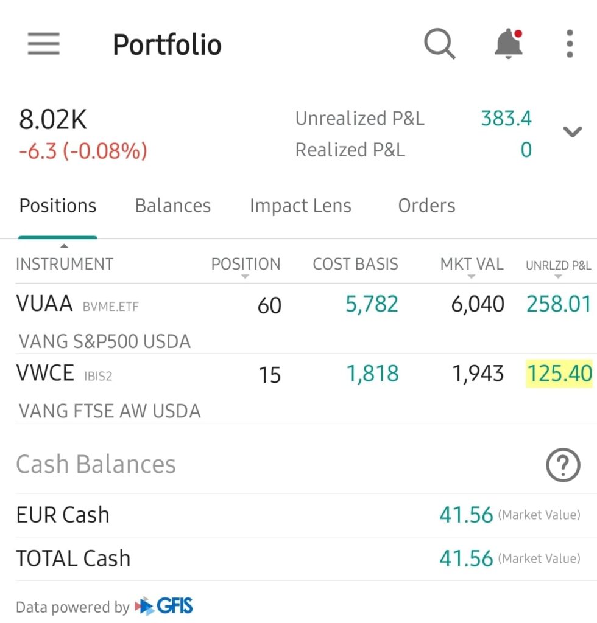This screenshot has height=623, width=597.
Task: Sort by UNRLZD P&L column header
Action: 558,265
